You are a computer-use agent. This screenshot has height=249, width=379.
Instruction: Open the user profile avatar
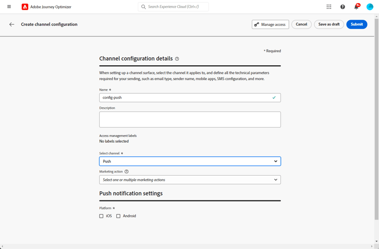tap(370, 7)
